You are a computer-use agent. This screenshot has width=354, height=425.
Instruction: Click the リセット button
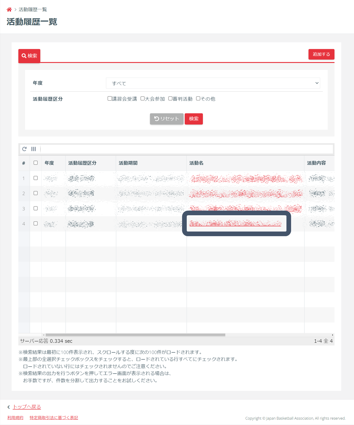point(167,119)
